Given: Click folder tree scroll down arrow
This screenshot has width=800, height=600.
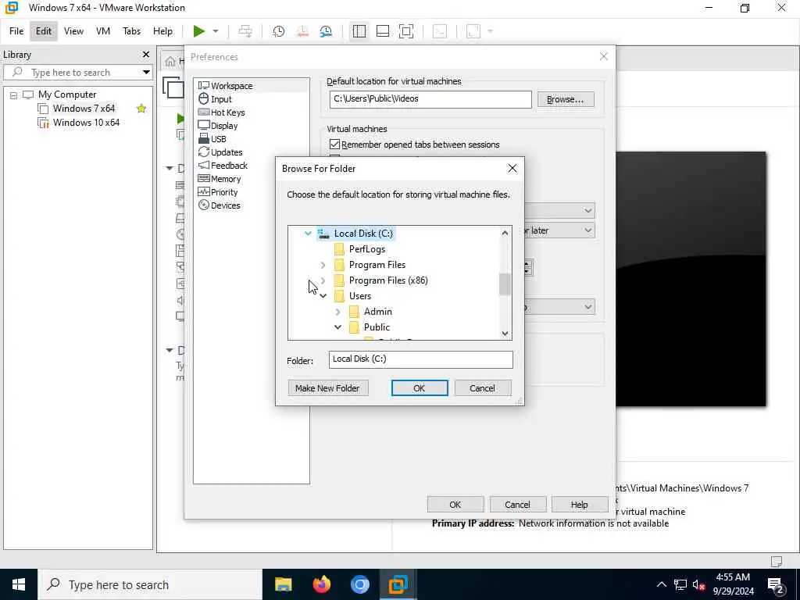Looking at the screenshot, I should (x=505, y=333).
